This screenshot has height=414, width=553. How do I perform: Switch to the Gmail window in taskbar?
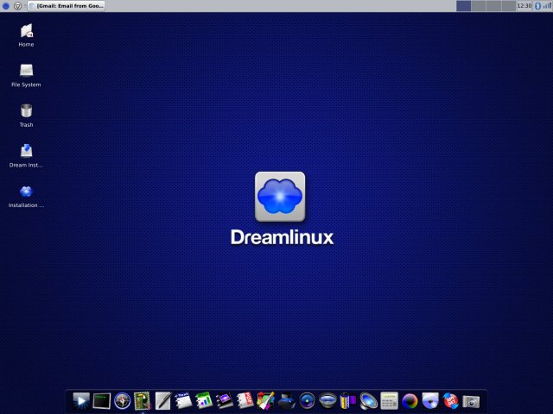click(x=67, y=6)
